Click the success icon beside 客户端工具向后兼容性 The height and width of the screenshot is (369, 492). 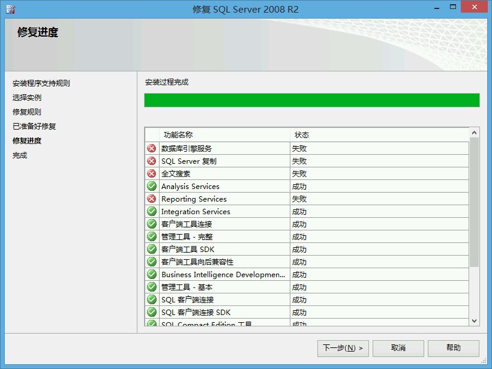point(152,262)
